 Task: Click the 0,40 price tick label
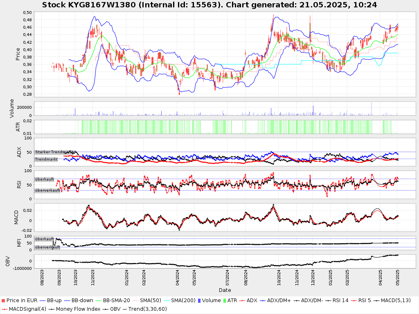[27, 49]
